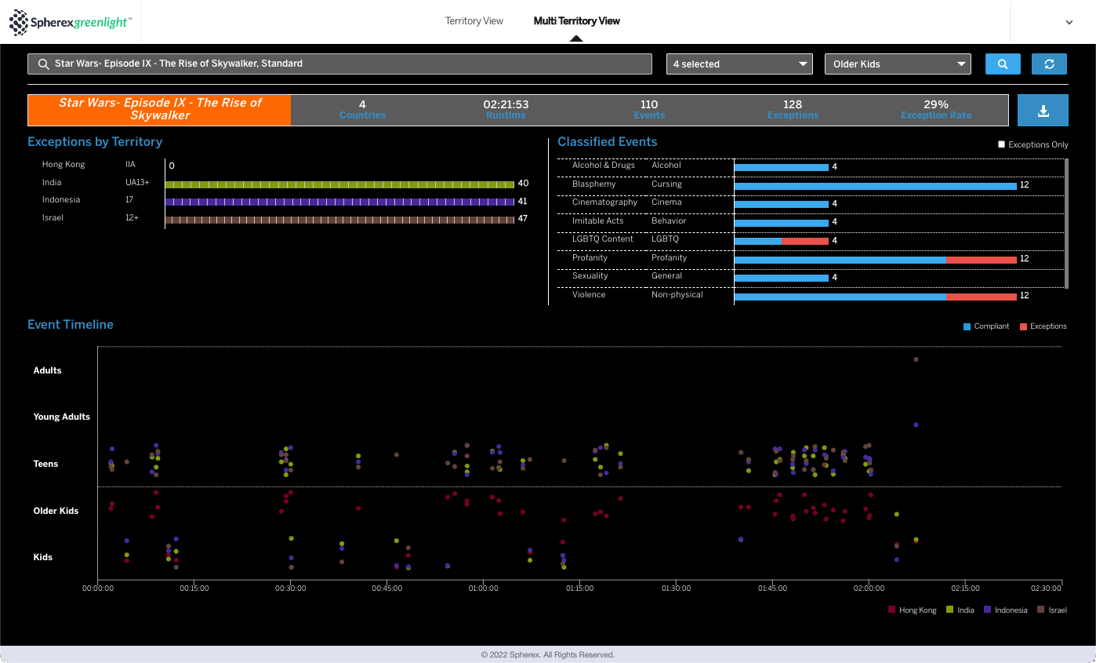Image resolution: width=1096 pixels, height=663 pixels.
Task: Click the magnifier icon inside the title search field
Action: pos(42,64)
